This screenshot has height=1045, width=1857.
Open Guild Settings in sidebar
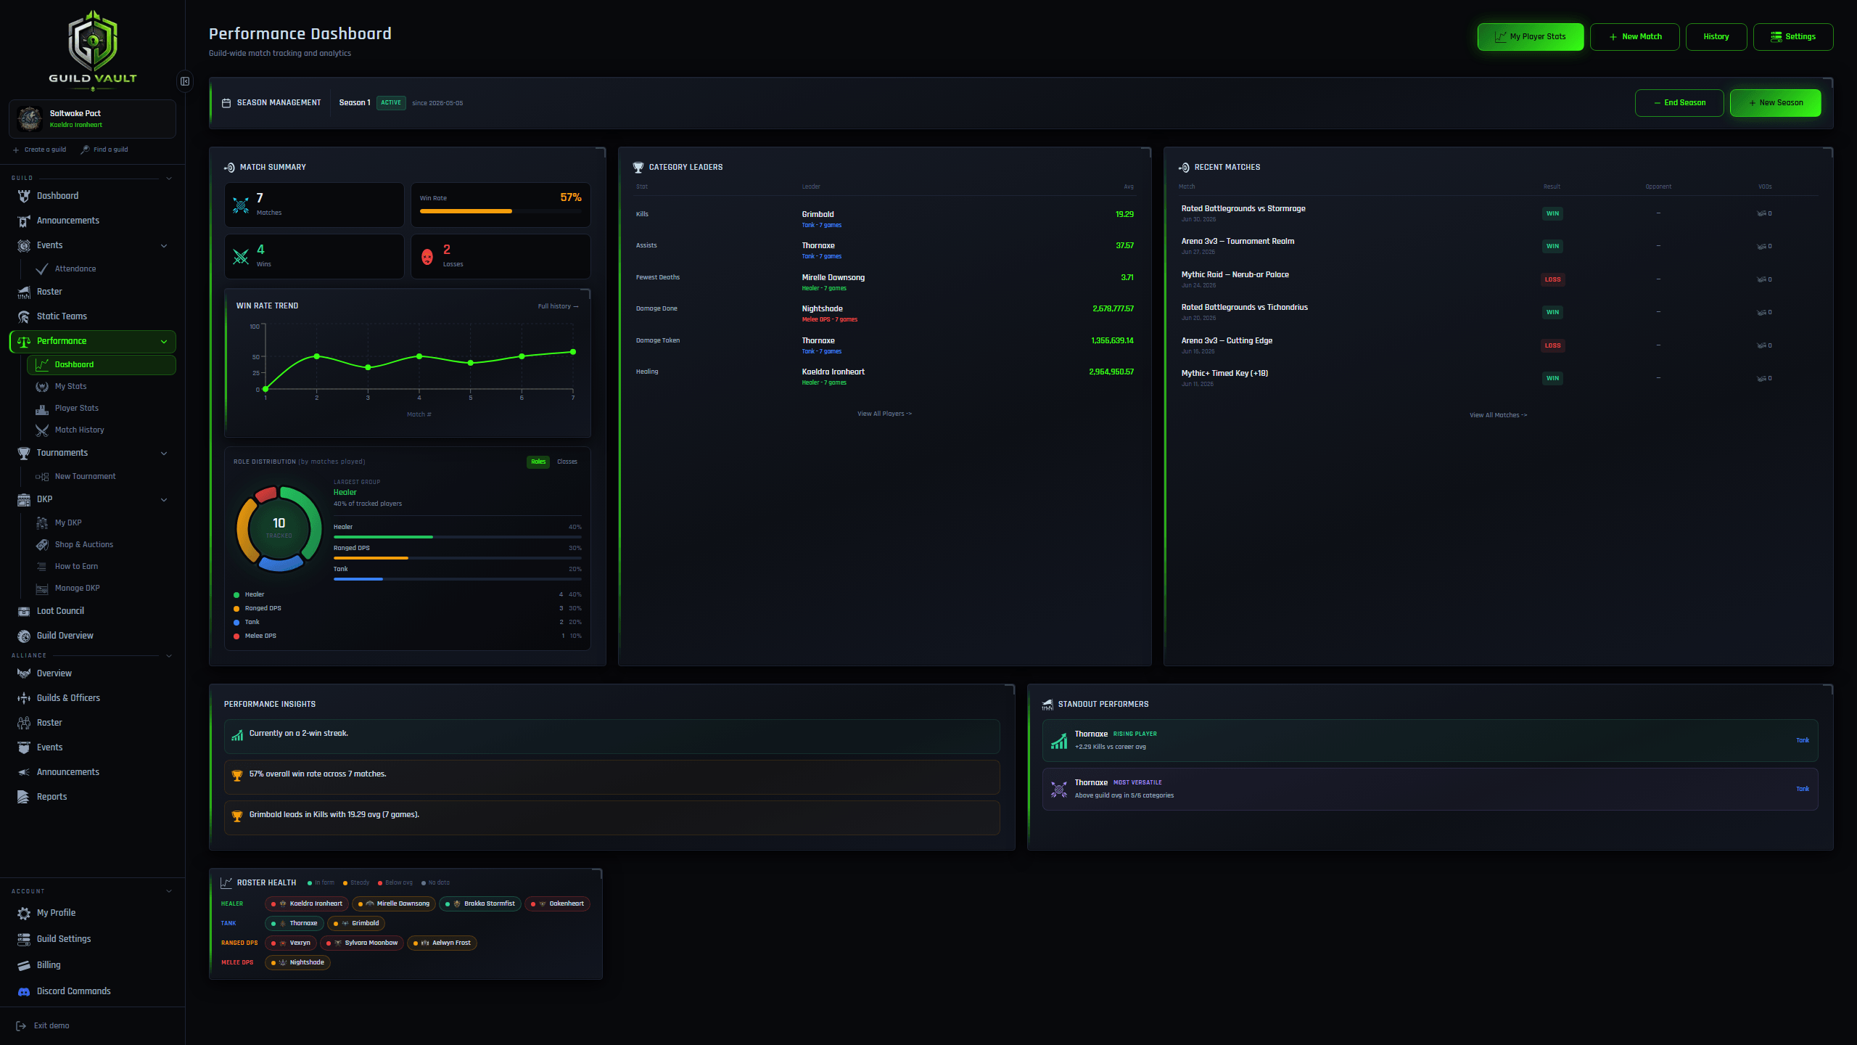coord(93,939)
